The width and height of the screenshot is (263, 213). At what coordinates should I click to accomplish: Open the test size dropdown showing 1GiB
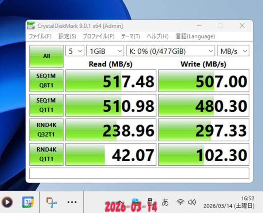105,51
